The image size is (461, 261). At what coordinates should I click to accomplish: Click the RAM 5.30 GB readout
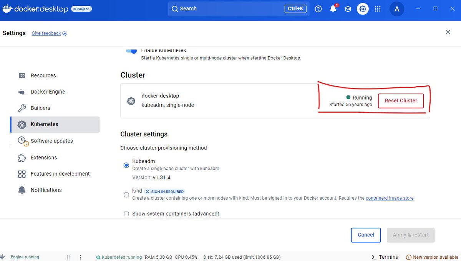(x=158, y=257)
